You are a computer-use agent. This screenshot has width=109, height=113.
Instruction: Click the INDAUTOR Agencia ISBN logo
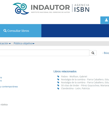[51, 8]
